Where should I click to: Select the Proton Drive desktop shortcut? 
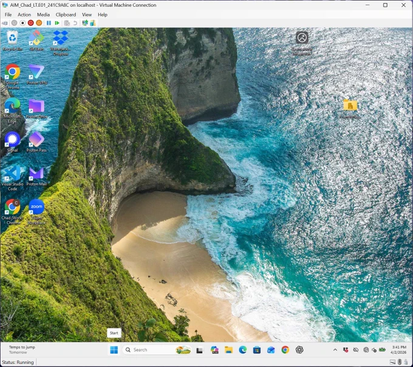pyautogui.click(x=36, y=108)
